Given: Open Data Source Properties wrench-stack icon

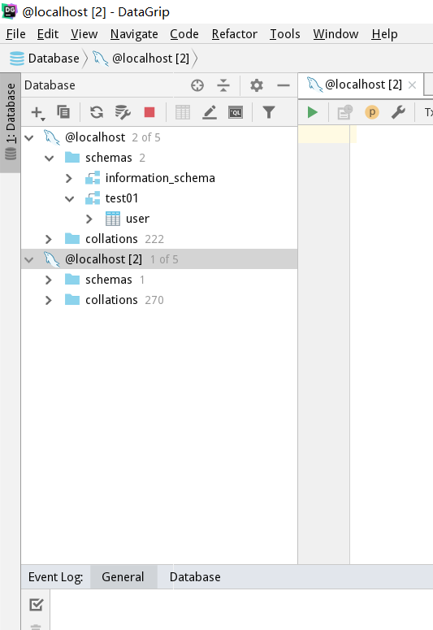Looking at the screenshot, I should coord(123,112).
